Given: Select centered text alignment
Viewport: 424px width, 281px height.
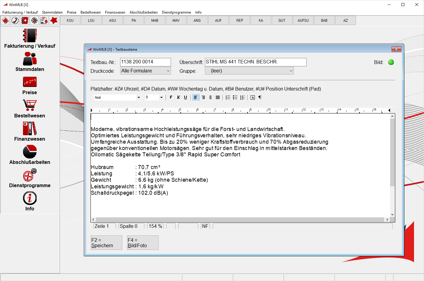Looking at the screenshot, I should (210, 97).
